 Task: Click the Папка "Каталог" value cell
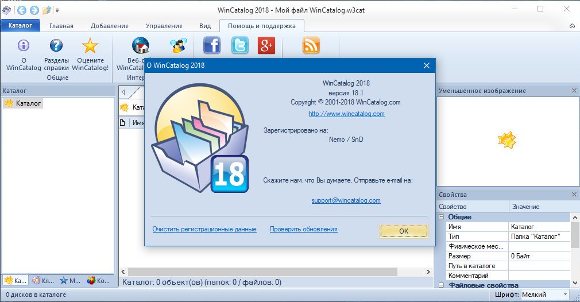540,236
